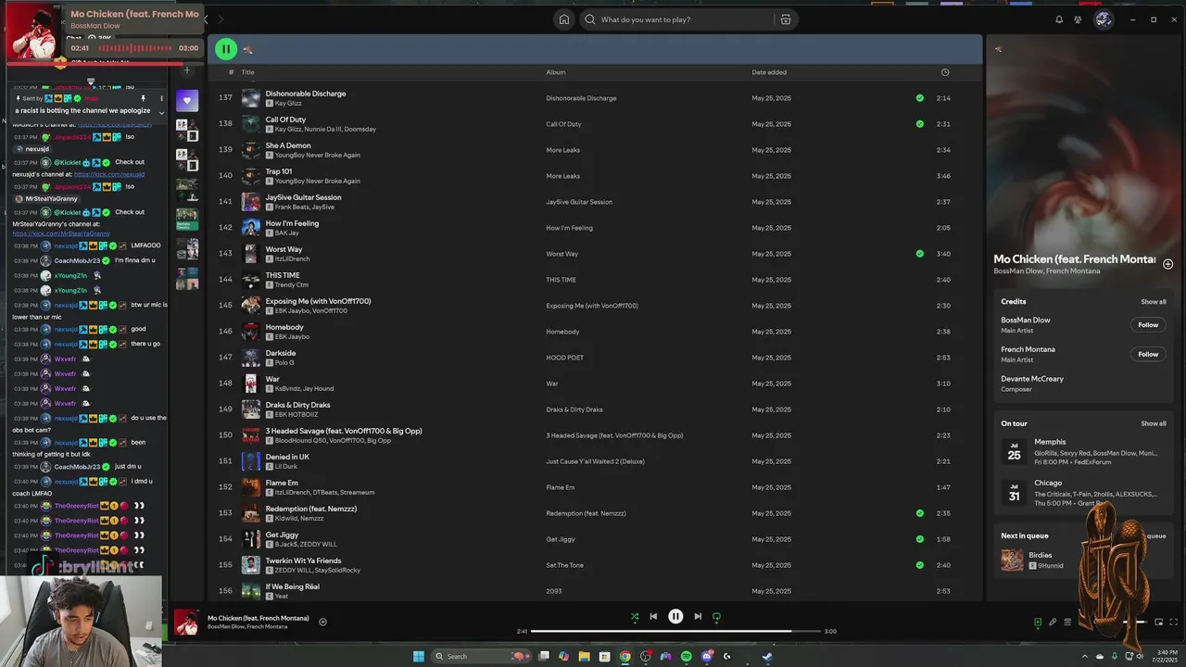
Task: Click the taskbar Search box
Action: pos(482,656)
